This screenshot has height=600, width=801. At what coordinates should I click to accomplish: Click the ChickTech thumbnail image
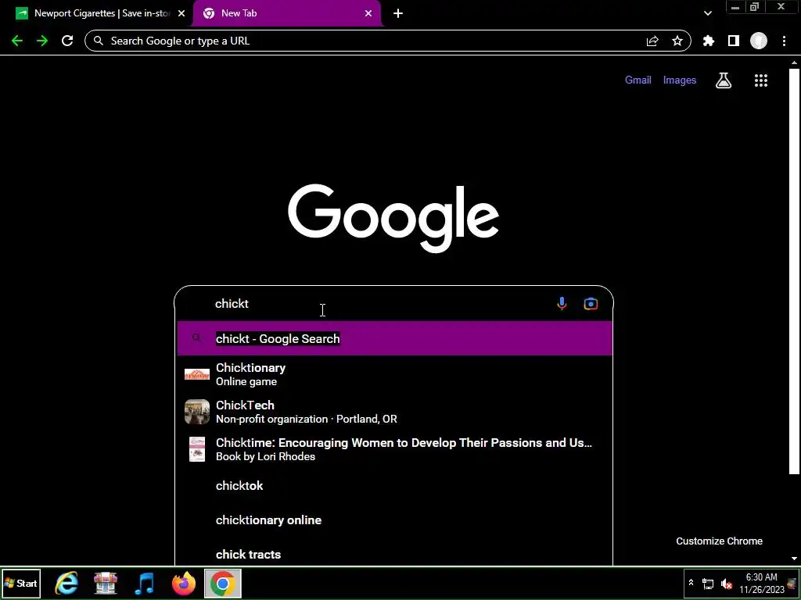[196, 412]
